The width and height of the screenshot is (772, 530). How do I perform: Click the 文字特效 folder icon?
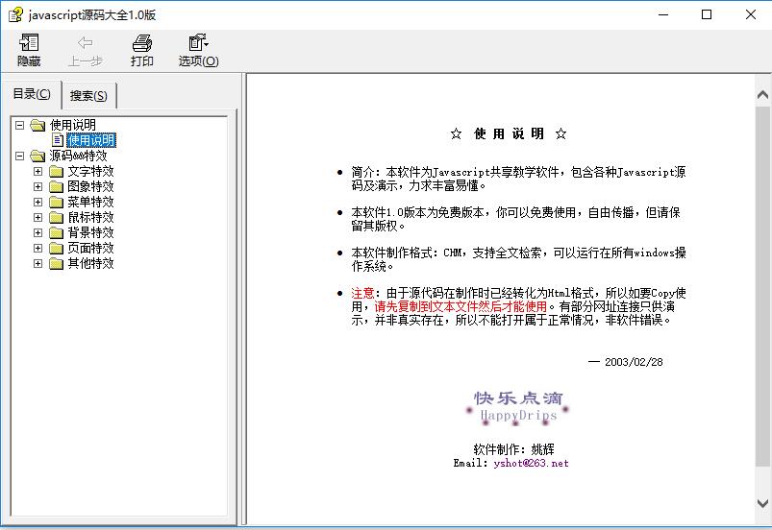pos(56,172)
